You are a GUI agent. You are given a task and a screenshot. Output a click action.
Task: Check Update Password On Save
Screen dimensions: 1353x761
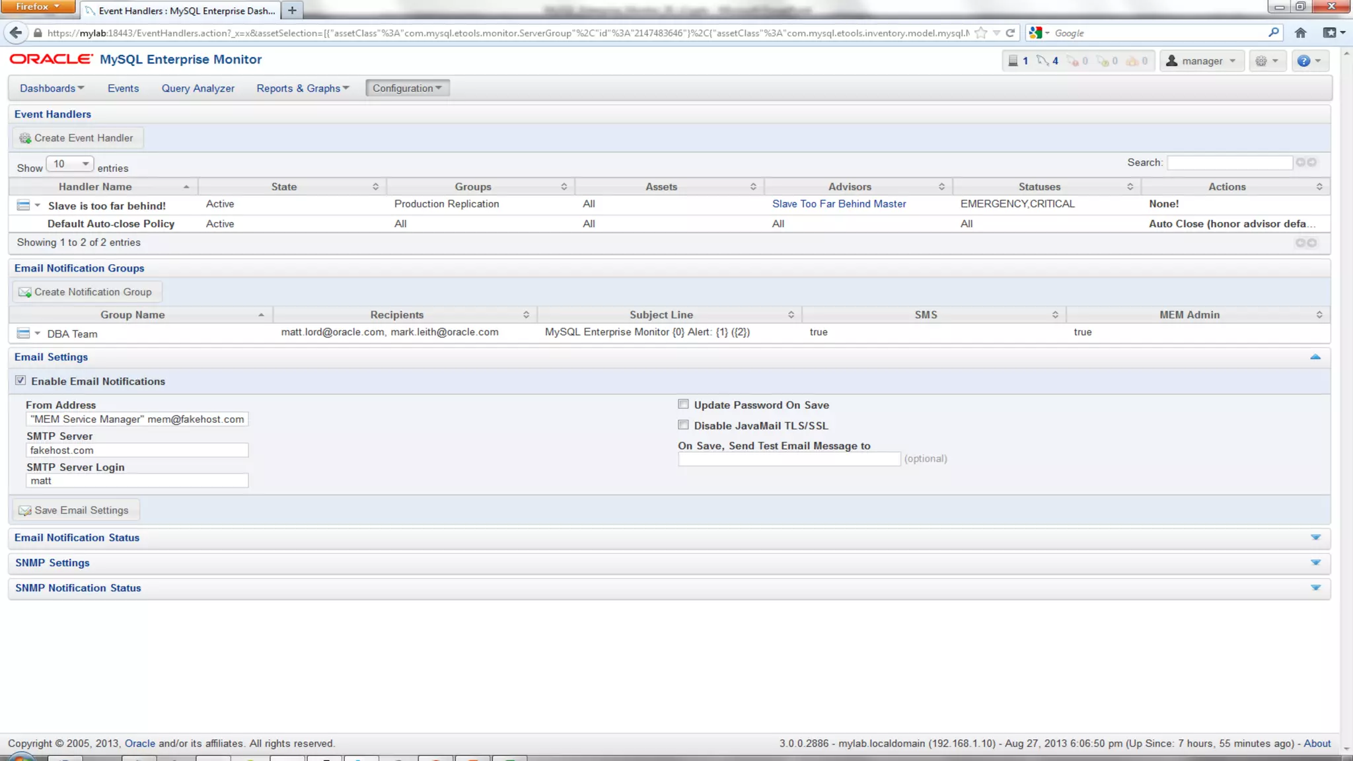683,404
